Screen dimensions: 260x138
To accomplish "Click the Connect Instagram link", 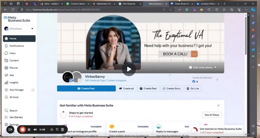I will coord(117,80).
